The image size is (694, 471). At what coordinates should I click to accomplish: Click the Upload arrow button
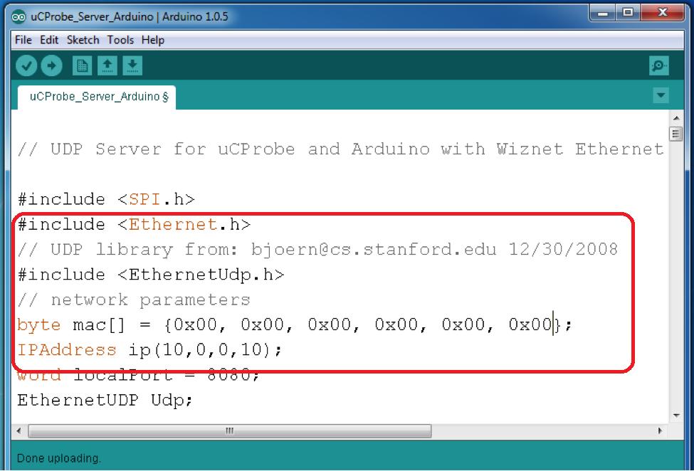51,66
